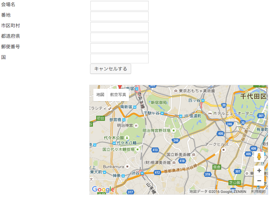Image resolution: width=270 pixels, height=198 pixels.
Task: Click the 千駄ヶ谷 station icon
Action: (x=162, y=113)
